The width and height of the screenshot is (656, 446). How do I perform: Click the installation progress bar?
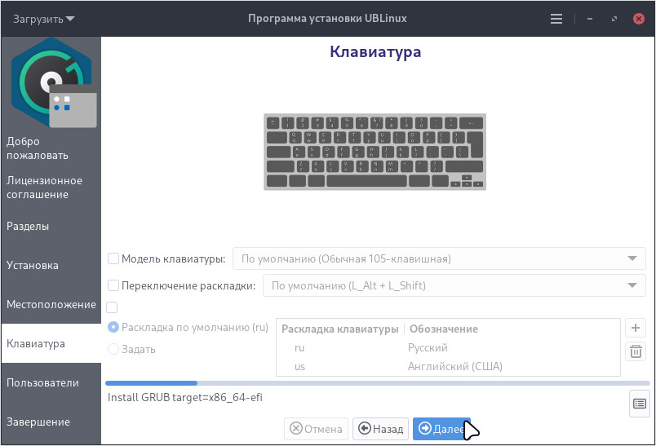378,383
